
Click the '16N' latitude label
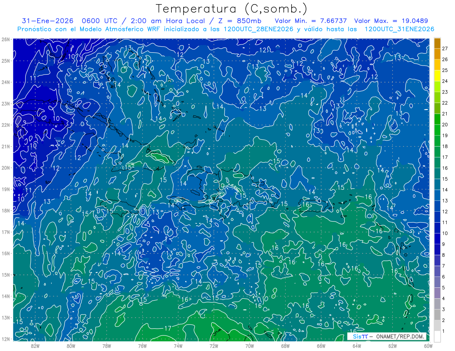5,253
